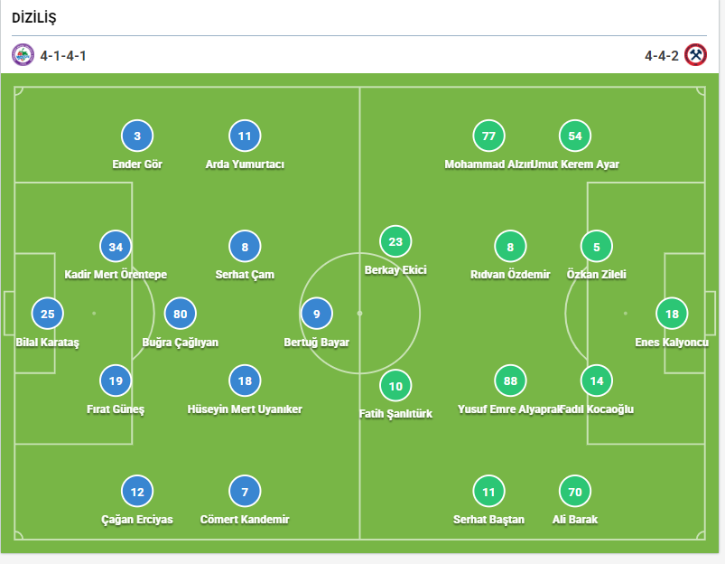Open Berkay Ekici's number 23 marker
The width and height of the screenshot is (725, 564).
[x=395, y=241]
